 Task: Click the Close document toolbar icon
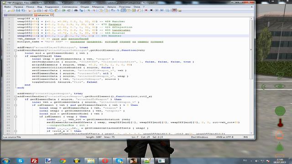point(29,10)
